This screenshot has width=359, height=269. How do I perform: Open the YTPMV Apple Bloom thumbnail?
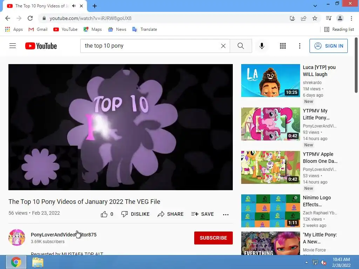coord(270,167)
